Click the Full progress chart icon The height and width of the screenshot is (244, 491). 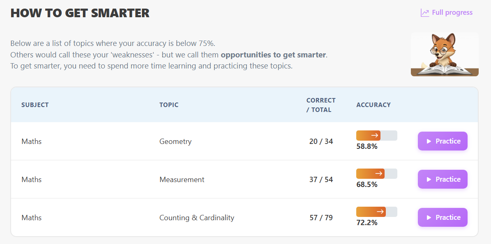point(425,13)
